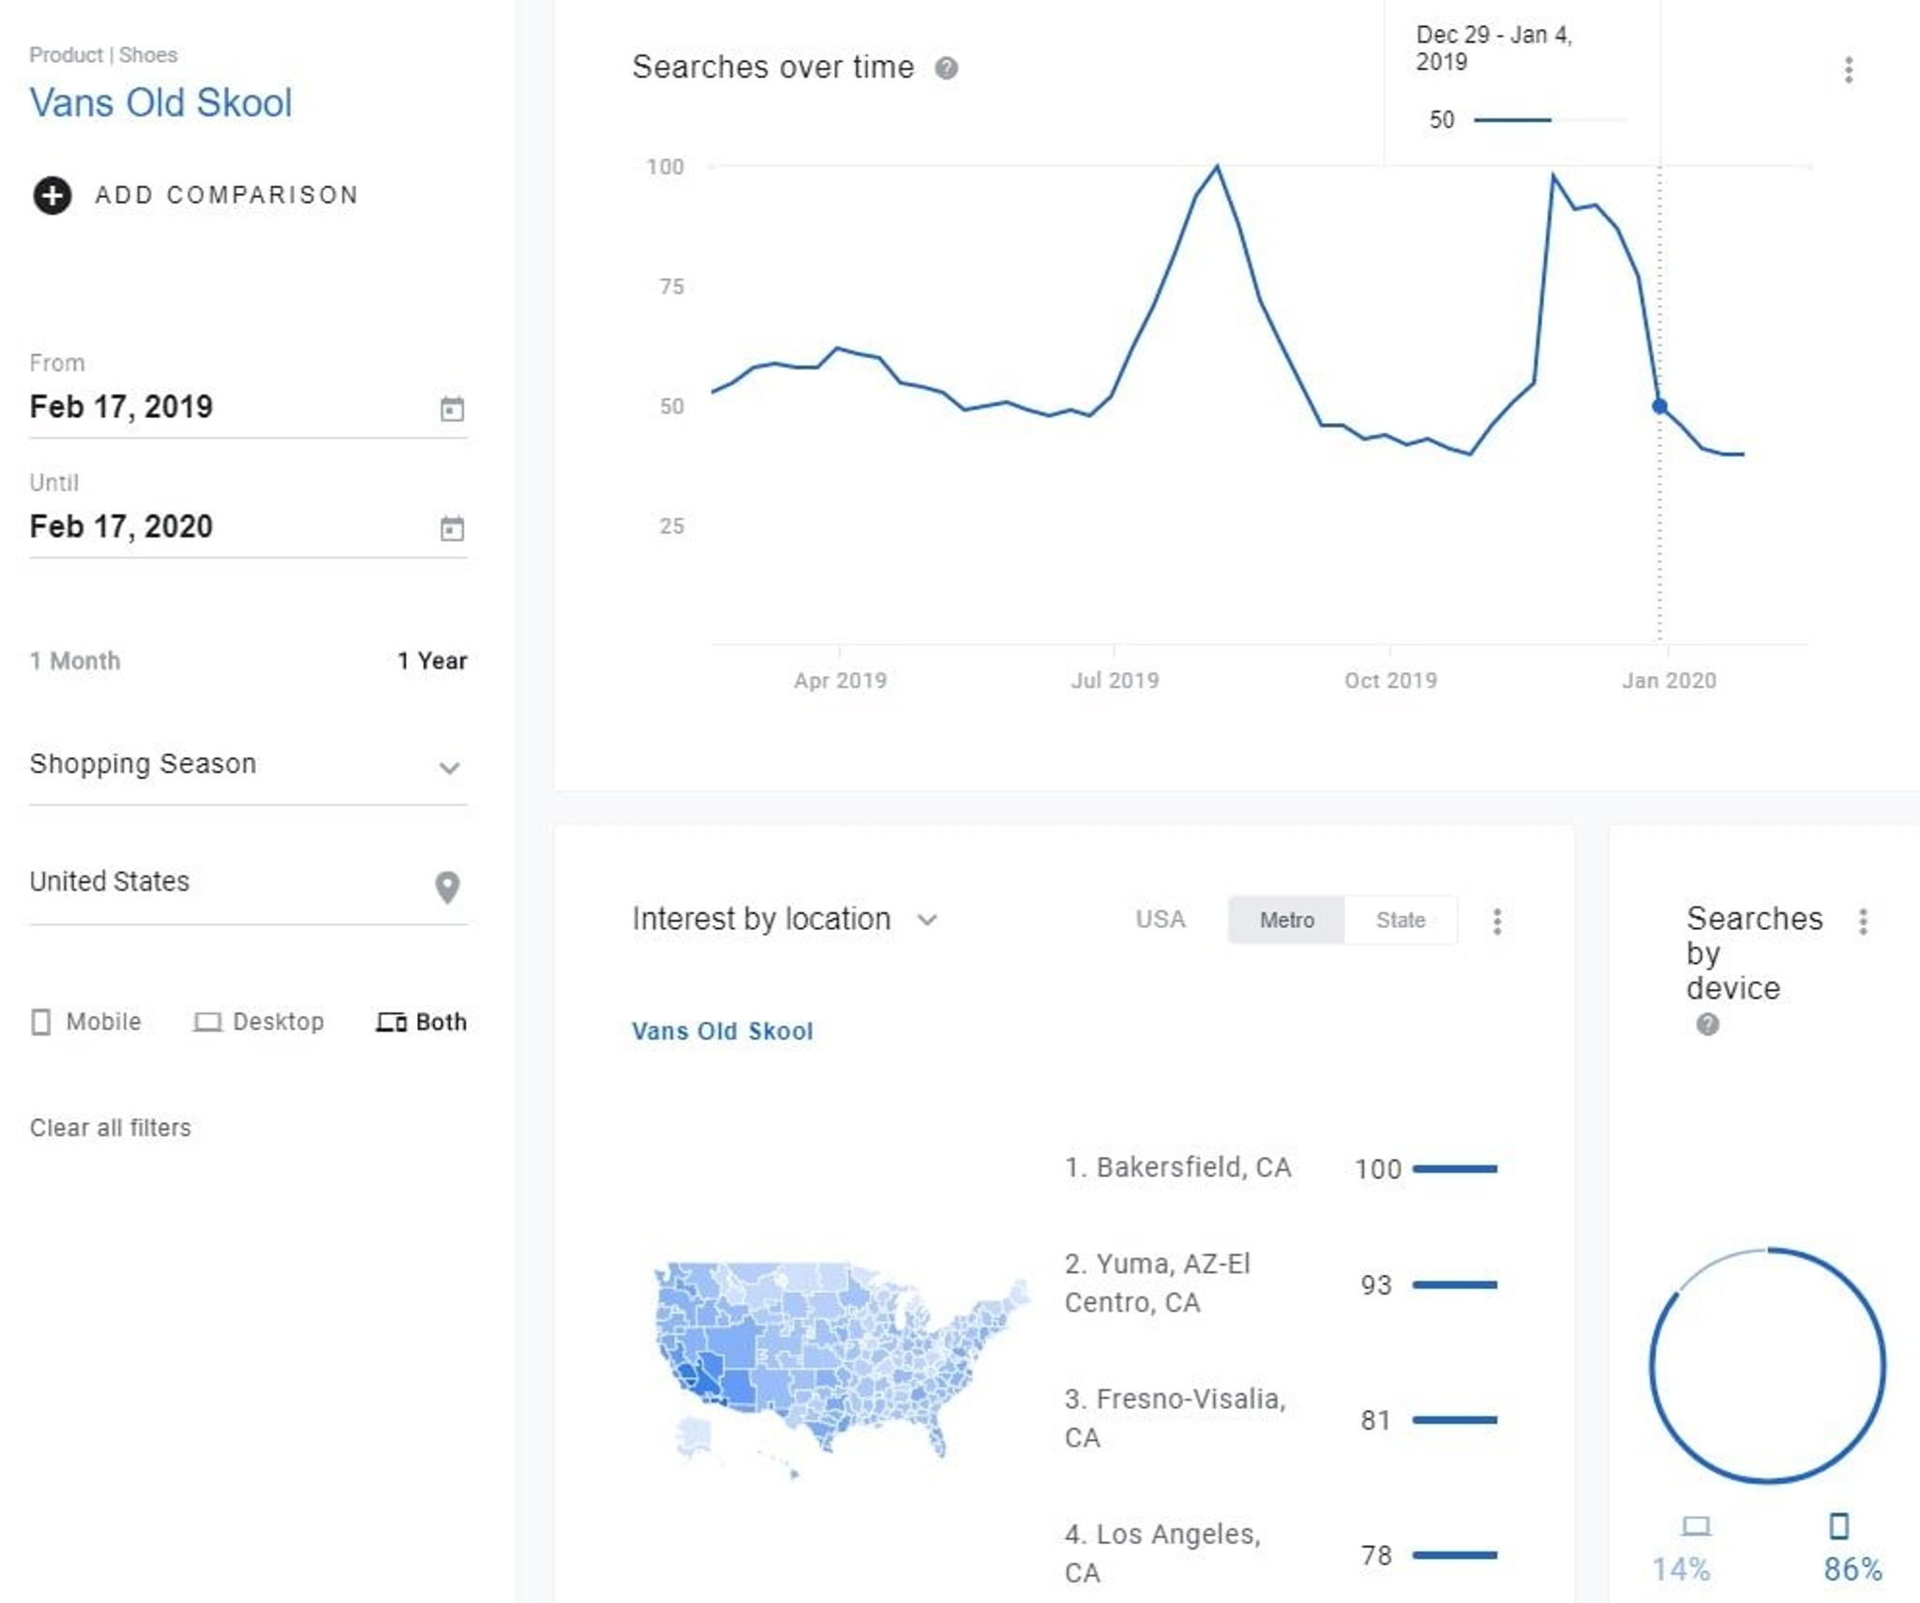The height and width of the screenshot is (1603, 1920).
Task: Open the Until date calendar icon
Action: 452,528
